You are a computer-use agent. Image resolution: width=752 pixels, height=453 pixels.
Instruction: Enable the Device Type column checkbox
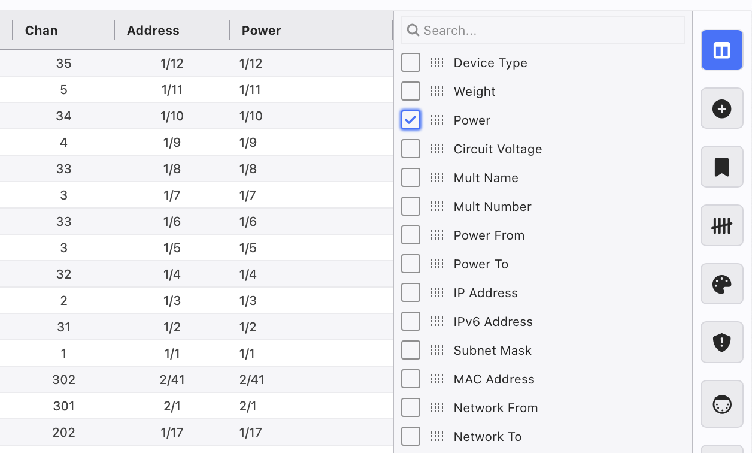[x=411, y=63]
